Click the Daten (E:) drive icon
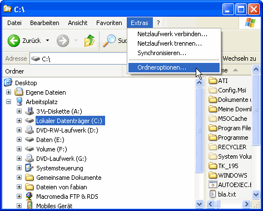The height and width of the screenshot is (211, 263). (x=29, y=139)
